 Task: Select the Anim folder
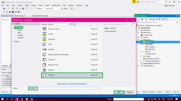(x=148, y=42)
